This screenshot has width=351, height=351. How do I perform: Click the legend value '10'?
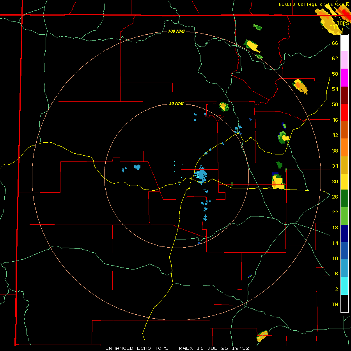coord(335,259)
